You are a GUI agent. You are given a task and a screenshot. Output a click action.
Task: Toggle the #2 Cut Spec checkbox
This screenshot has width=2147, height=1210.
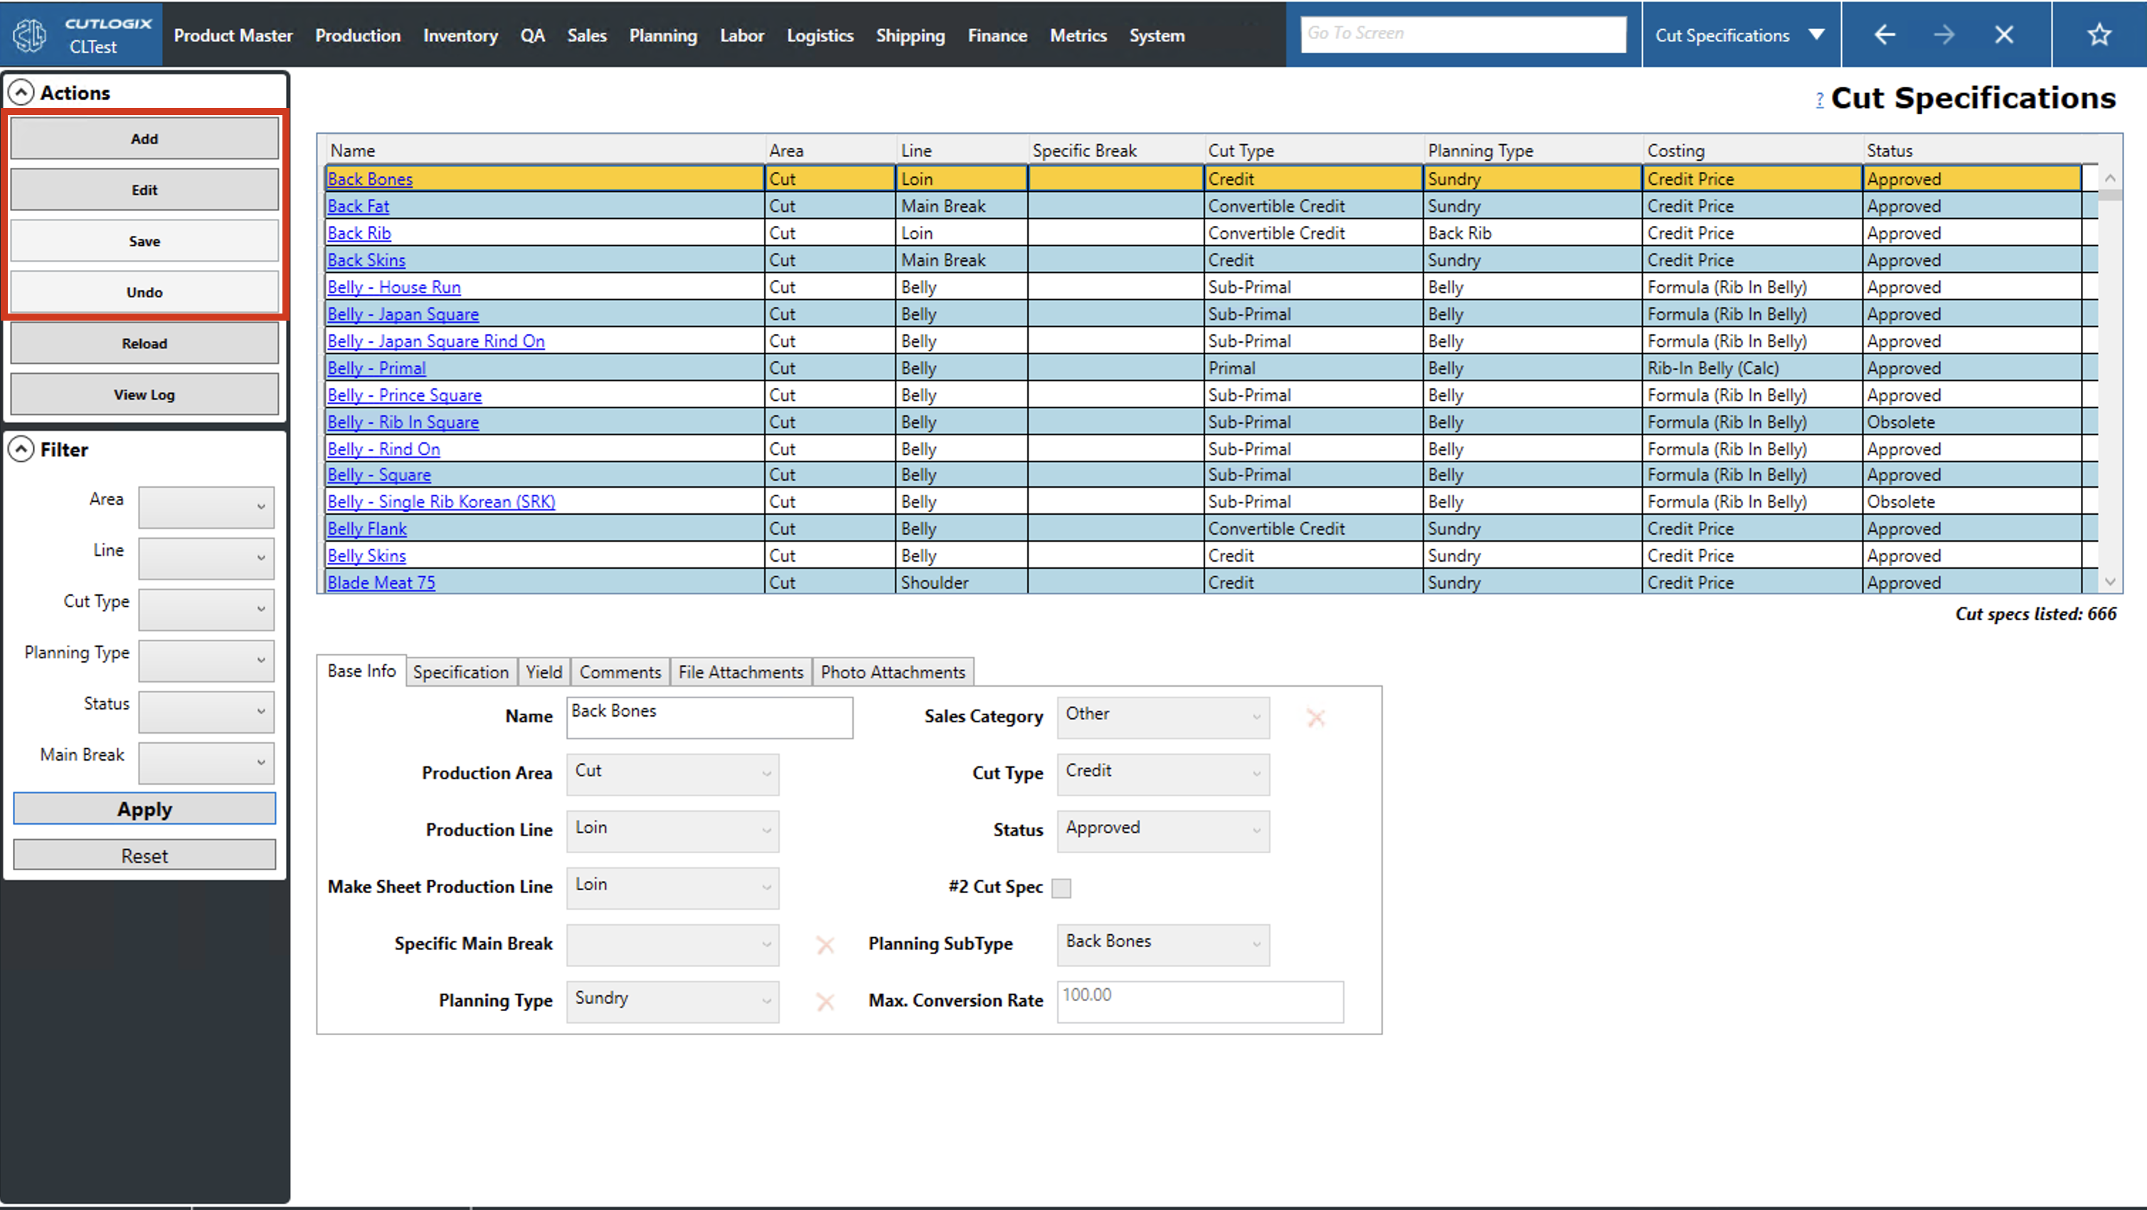tap(1061, 888)
